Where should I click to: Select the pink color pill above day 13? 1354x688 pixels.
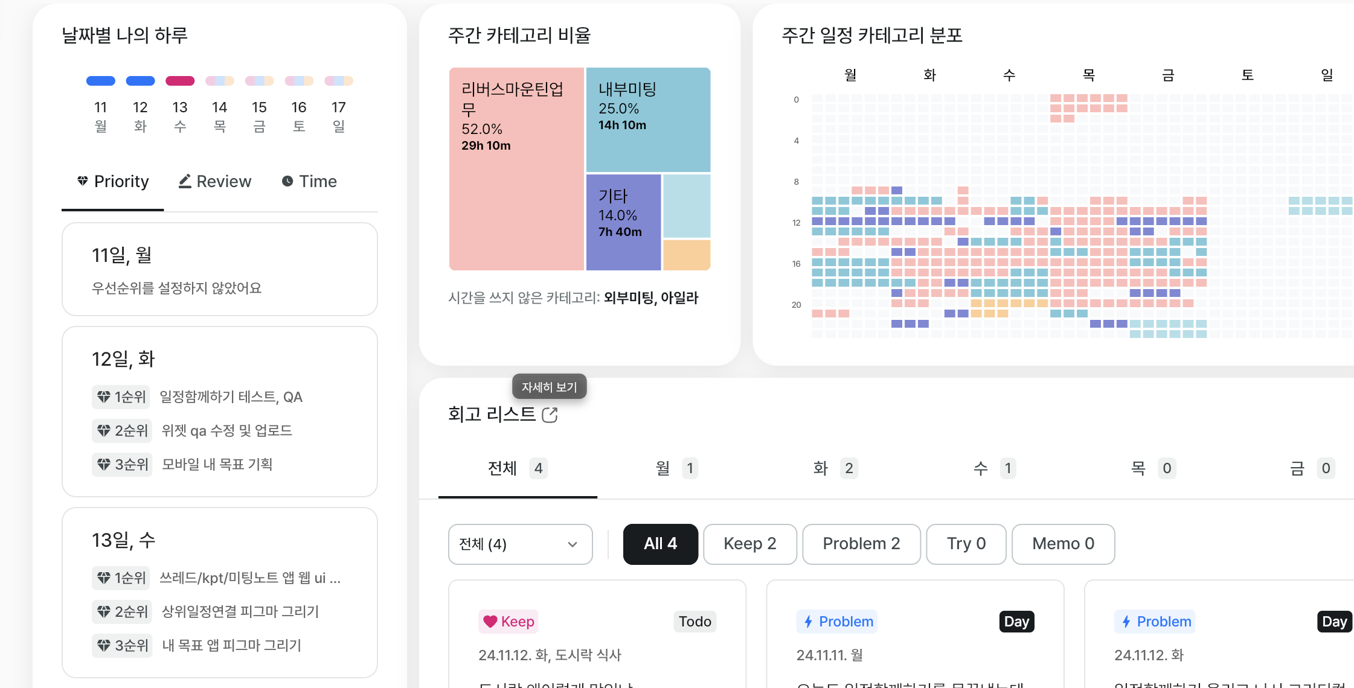(x=180, y=81)
